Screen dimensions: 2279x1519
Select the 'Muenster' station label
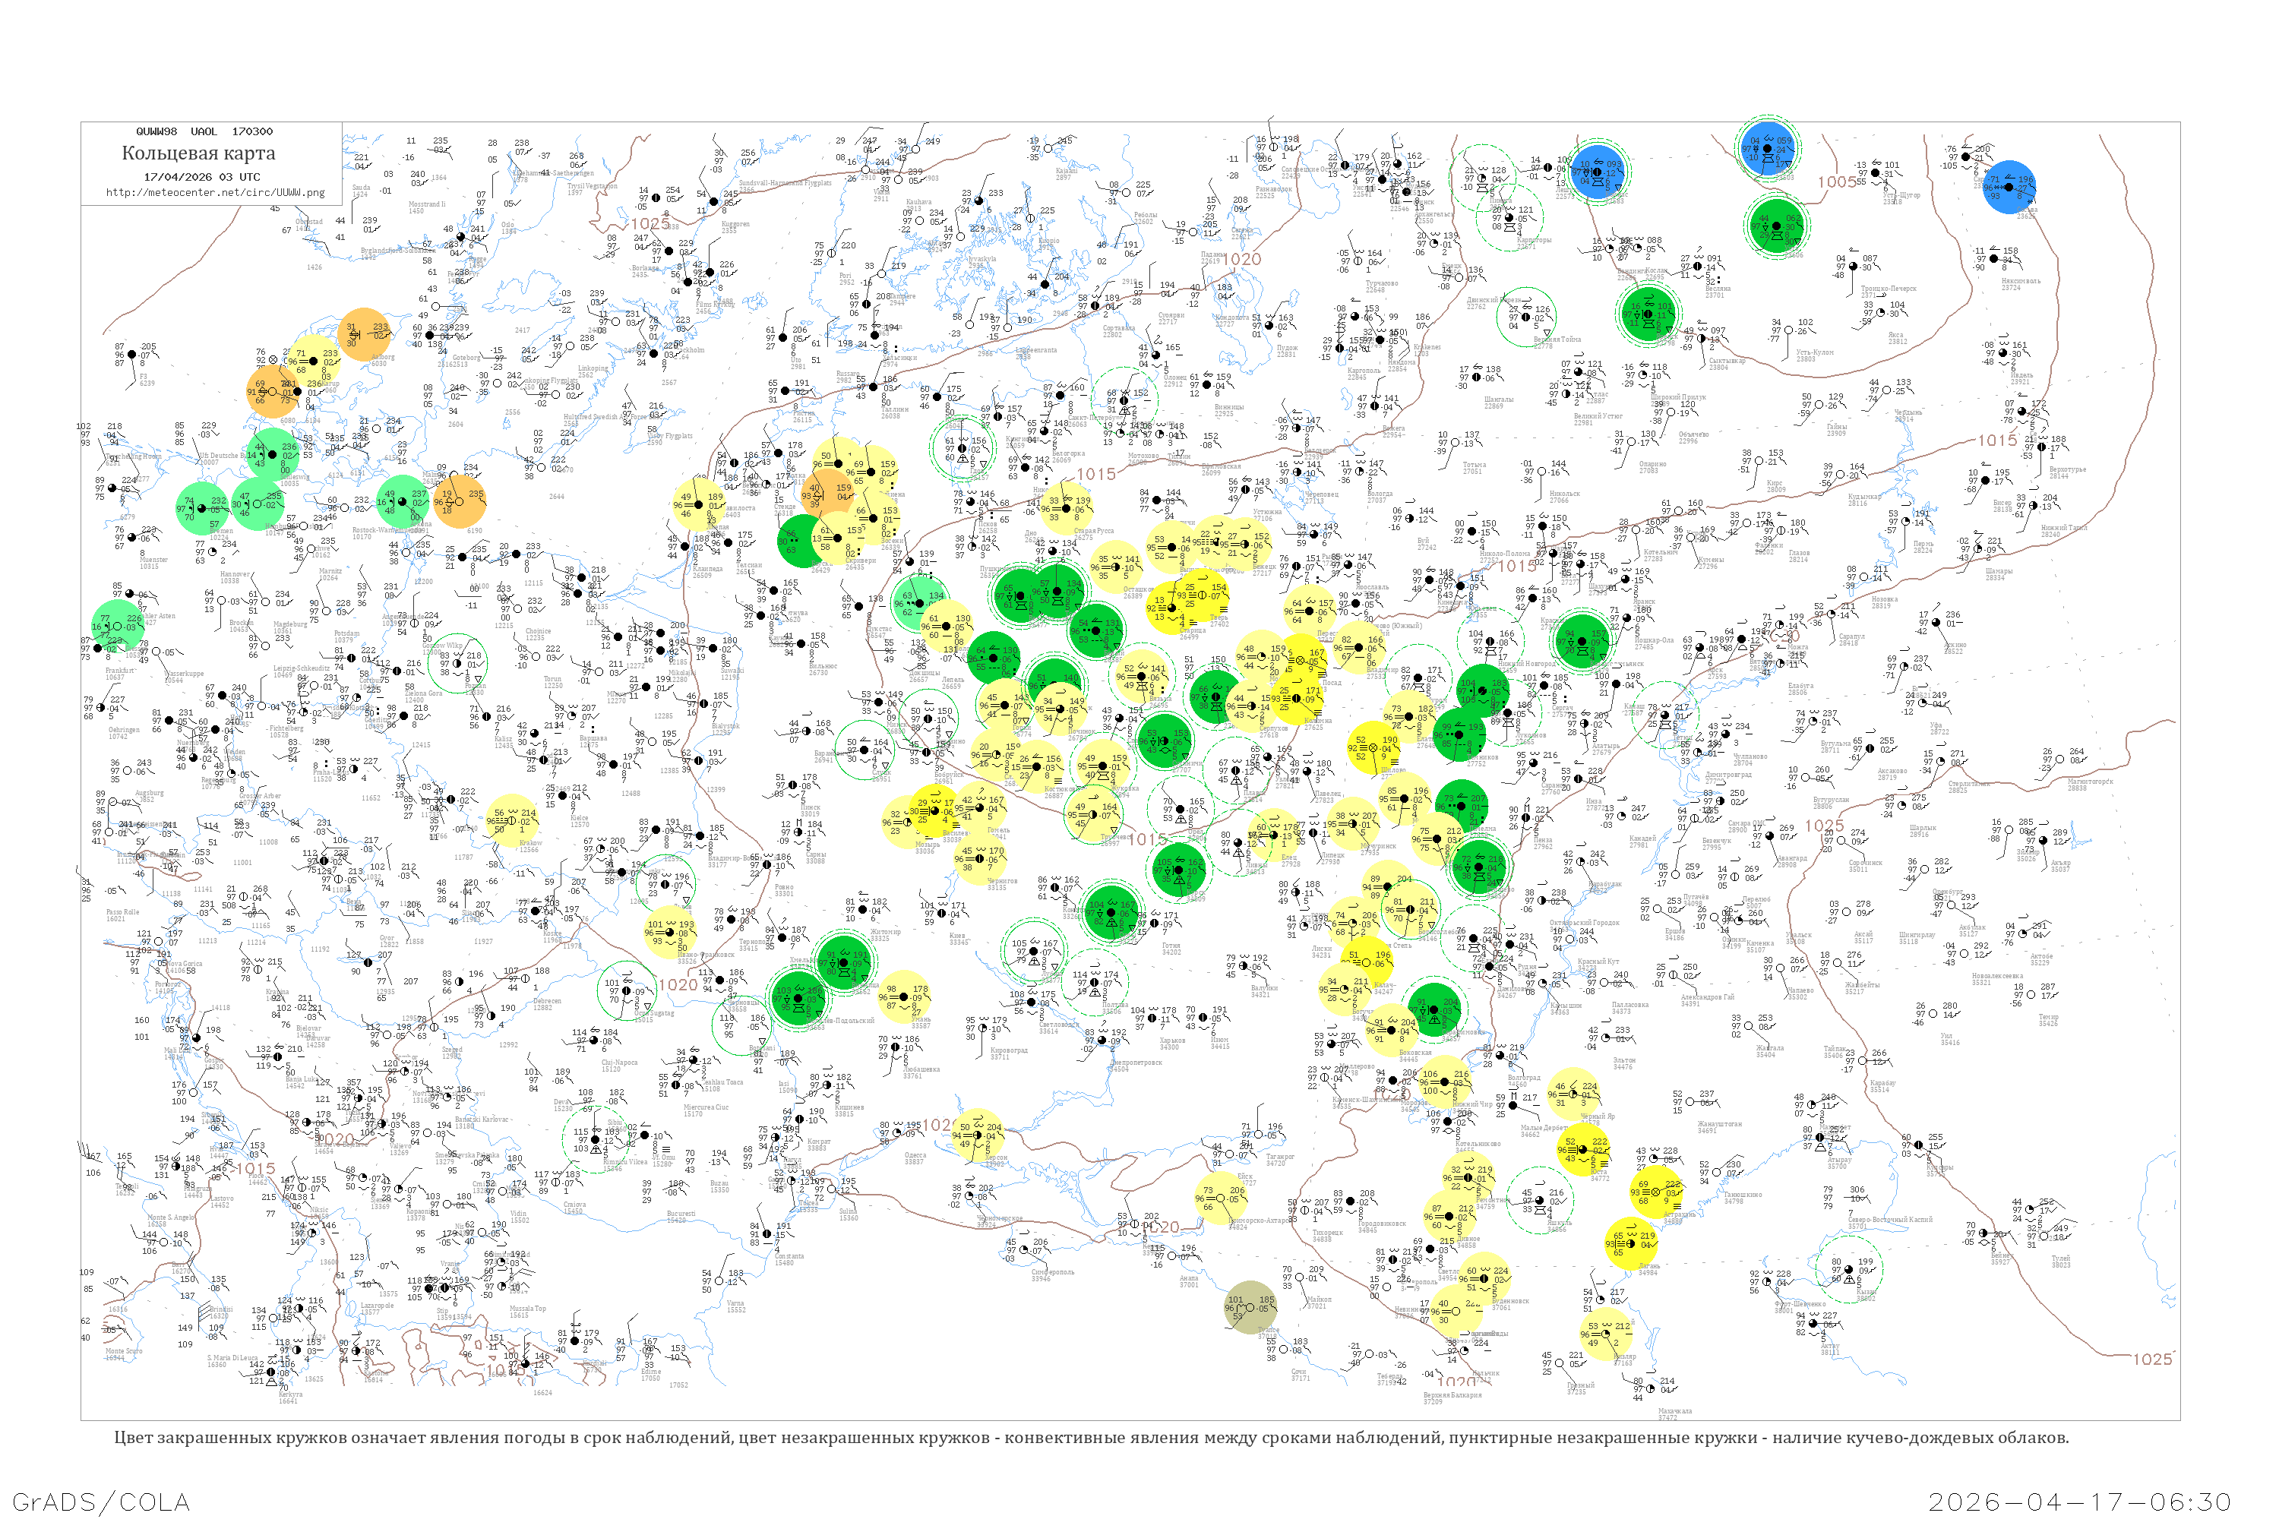click(x=153, y=560)
